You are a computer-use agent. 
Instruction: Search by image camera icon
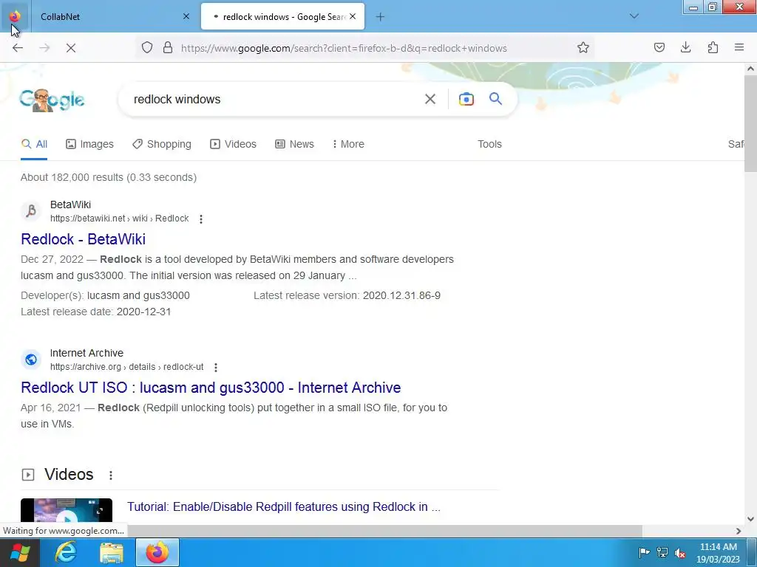coord(466,100)
